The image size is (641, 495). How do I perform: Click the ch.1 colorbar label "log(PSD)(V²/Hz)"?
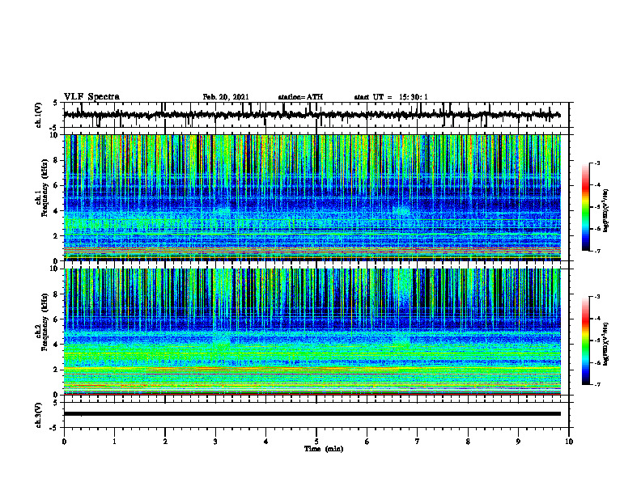(x=606, y=210)
